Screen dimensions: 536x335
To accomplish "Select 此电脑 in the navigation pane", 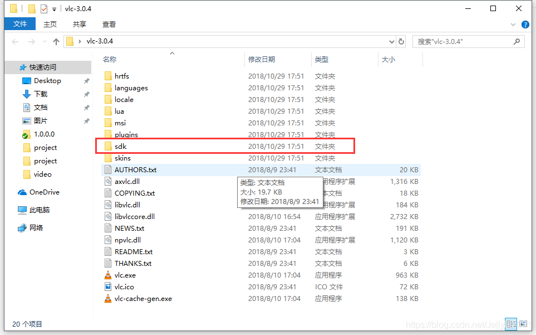I will (x=40, y=210).
